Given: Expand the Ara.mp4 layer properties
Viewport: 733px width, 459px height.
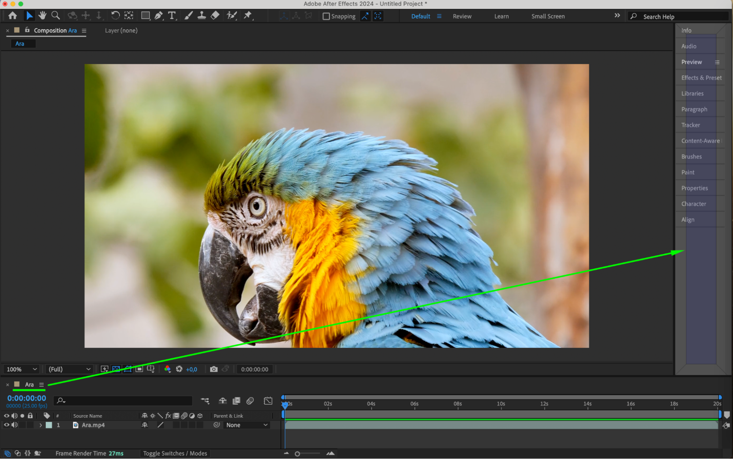Looking at the screenshot, I should click(x=41, y=425).
